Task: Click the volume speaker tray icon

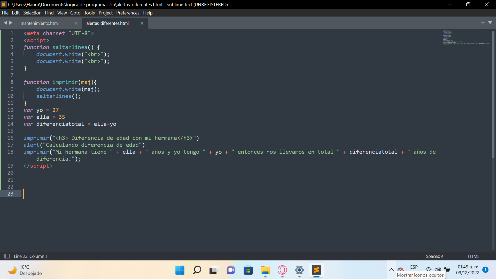Action: click(438, 269)
